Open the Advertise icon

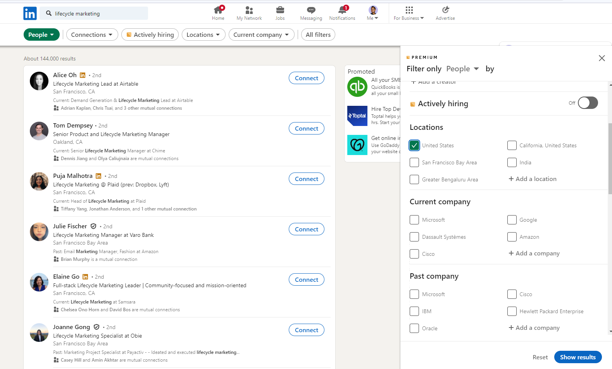tap(445, 10)
